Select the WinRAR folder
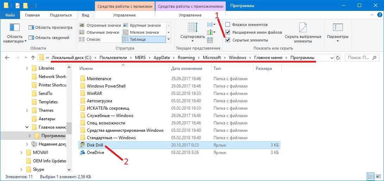The image size is (384, 181). click(94, 93)
